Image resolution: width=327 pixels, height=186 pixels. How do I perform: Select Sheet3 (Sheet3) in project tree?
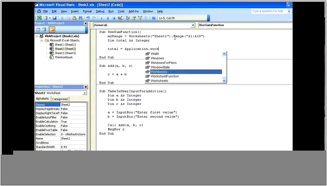tap(65, 53)
